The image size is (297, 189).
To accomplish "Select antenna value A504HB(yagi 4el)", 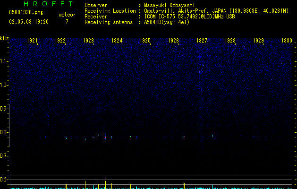I will [167, 22].
